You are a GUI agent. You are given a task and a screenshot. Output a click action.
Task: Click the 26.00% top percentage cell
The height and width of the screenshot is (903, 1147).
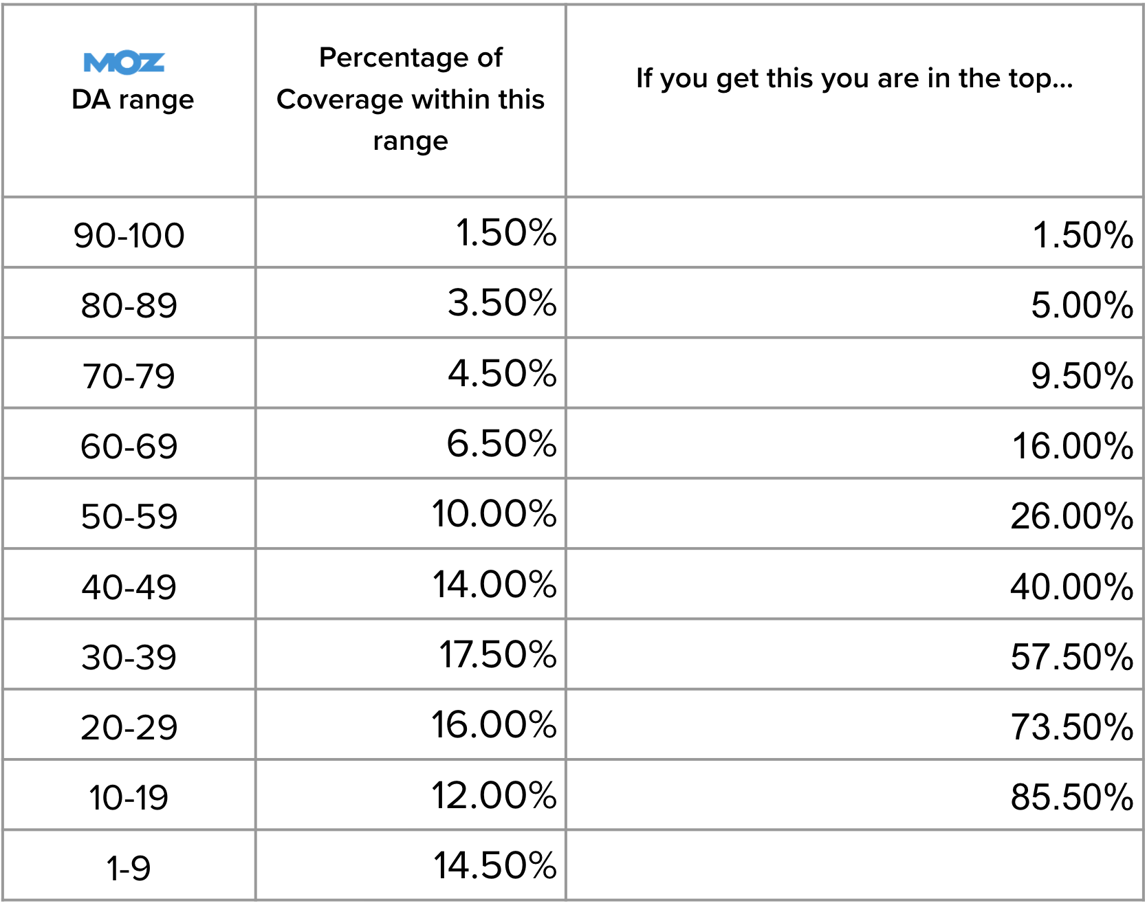pyautogui.click(x=1071, y=516)
